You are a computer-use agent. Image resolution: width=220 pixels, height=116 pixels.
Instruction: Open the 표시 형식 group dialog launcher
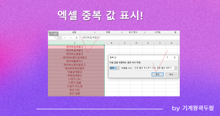coord(144,32)
